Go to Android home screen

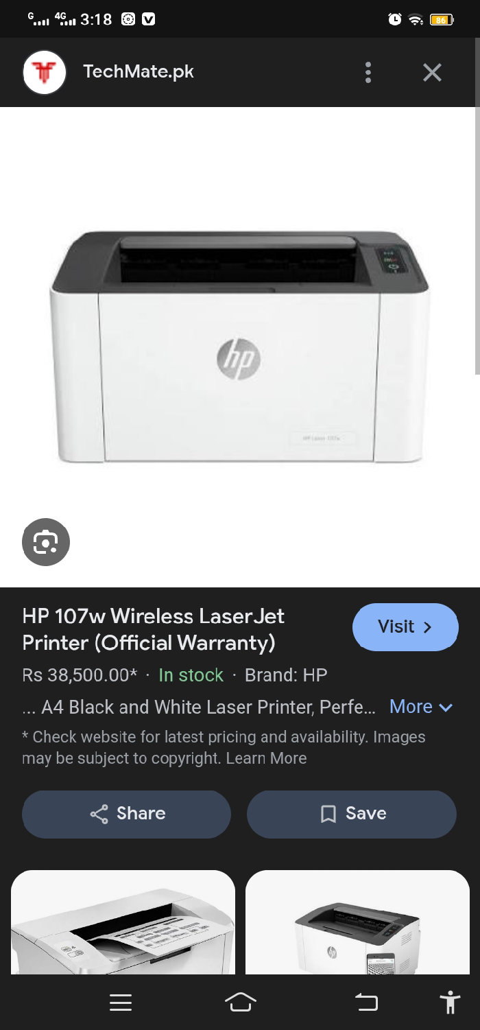point(240,1003)
